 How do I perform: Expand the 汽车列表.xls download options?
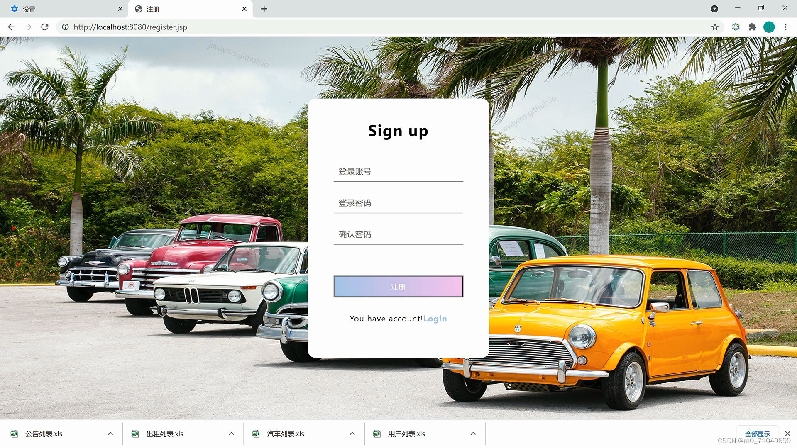point(352,433)
